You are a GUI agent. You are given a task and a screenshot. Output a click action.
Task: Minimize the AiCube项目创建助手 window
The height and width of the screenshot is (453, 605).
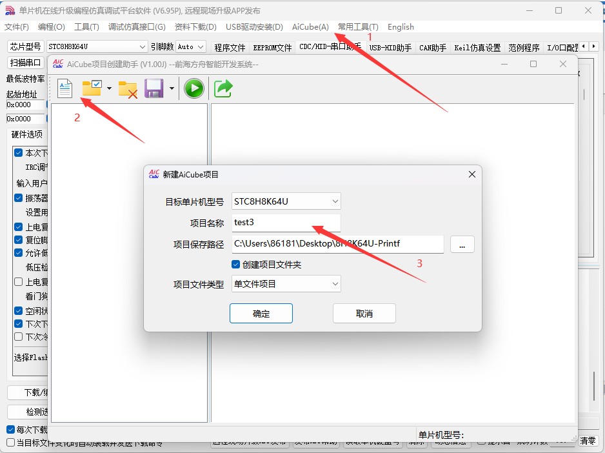[504, 64]
